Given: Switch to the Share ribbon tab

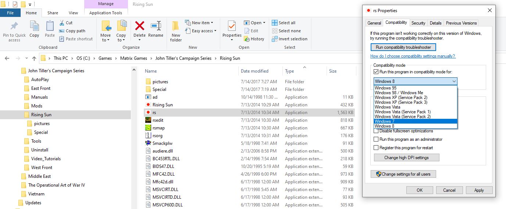Looking at the screenshot, I should click(53, 13).
